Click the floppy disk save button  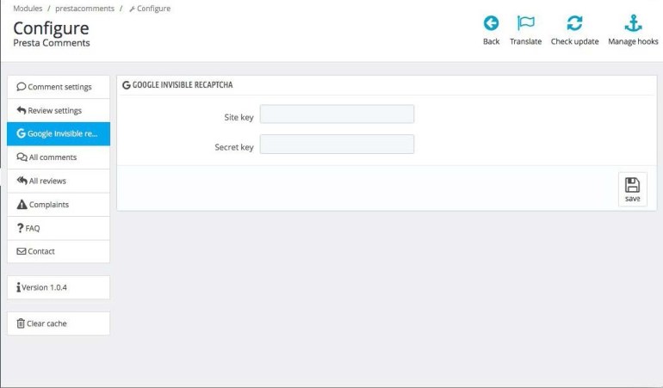[x=633, y=189]
